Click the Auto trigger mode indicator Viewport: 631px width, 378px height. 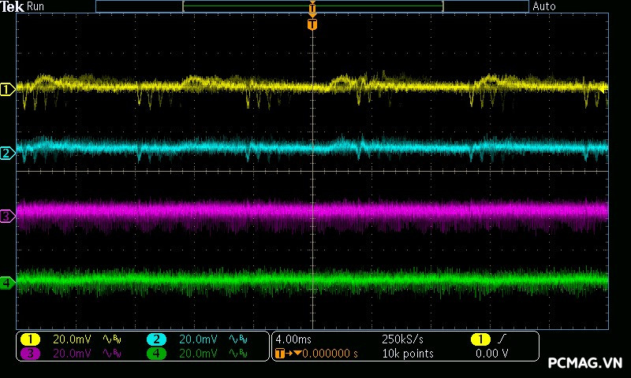(x=544, y=6)
